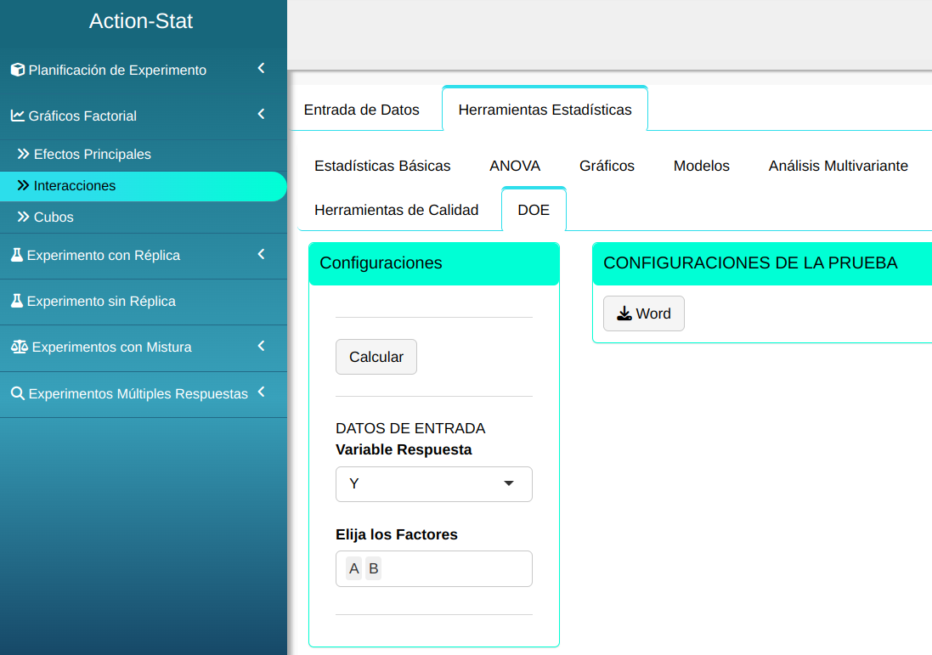The width and height of the screenshot is (932, 655).
Task: Click the balance scale icon for Experimentos con Mistura
Action: pyautogui.click(x=19, y=347)
